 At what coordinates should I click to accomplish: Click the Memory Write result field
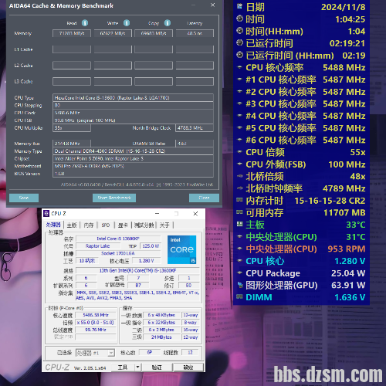(113, 33)
